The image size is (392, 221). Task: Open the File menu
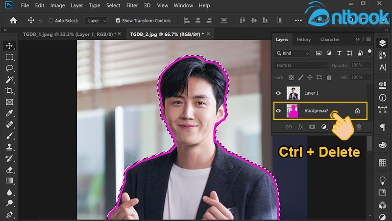[25, 5]
